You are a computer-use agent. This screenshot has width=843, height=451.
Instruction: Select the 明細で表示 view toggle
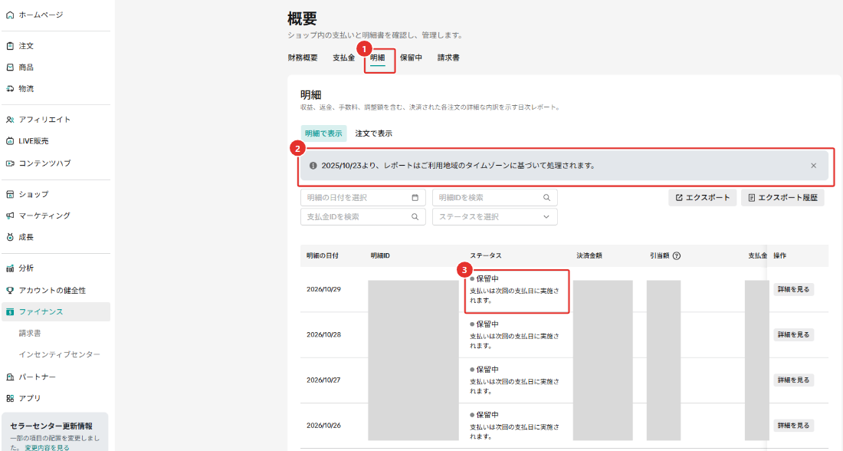(x=323, y=133)
